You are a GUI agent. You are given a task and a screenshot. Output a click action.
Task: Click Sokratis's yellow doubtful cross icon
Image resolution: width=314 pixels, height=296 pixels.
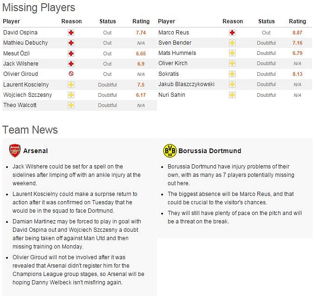pyautogui.click(x=232, y=74)
